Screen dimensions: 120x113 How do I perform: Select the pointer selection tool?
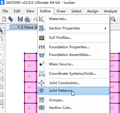2,31
